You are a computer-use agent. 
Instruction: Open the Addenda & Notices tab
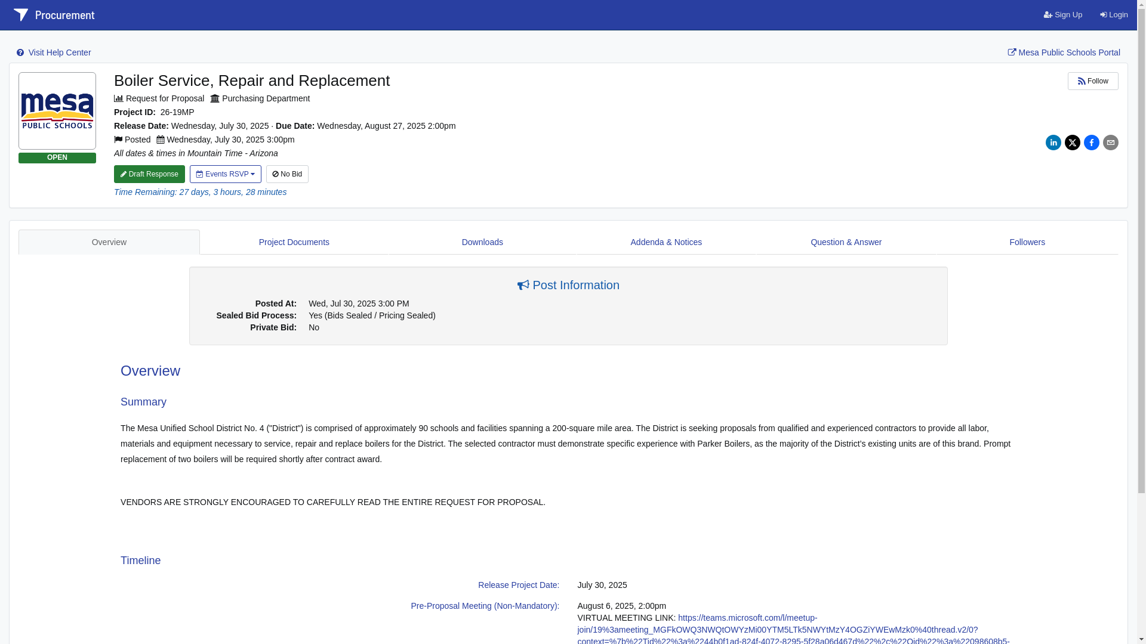coord(666,242)
